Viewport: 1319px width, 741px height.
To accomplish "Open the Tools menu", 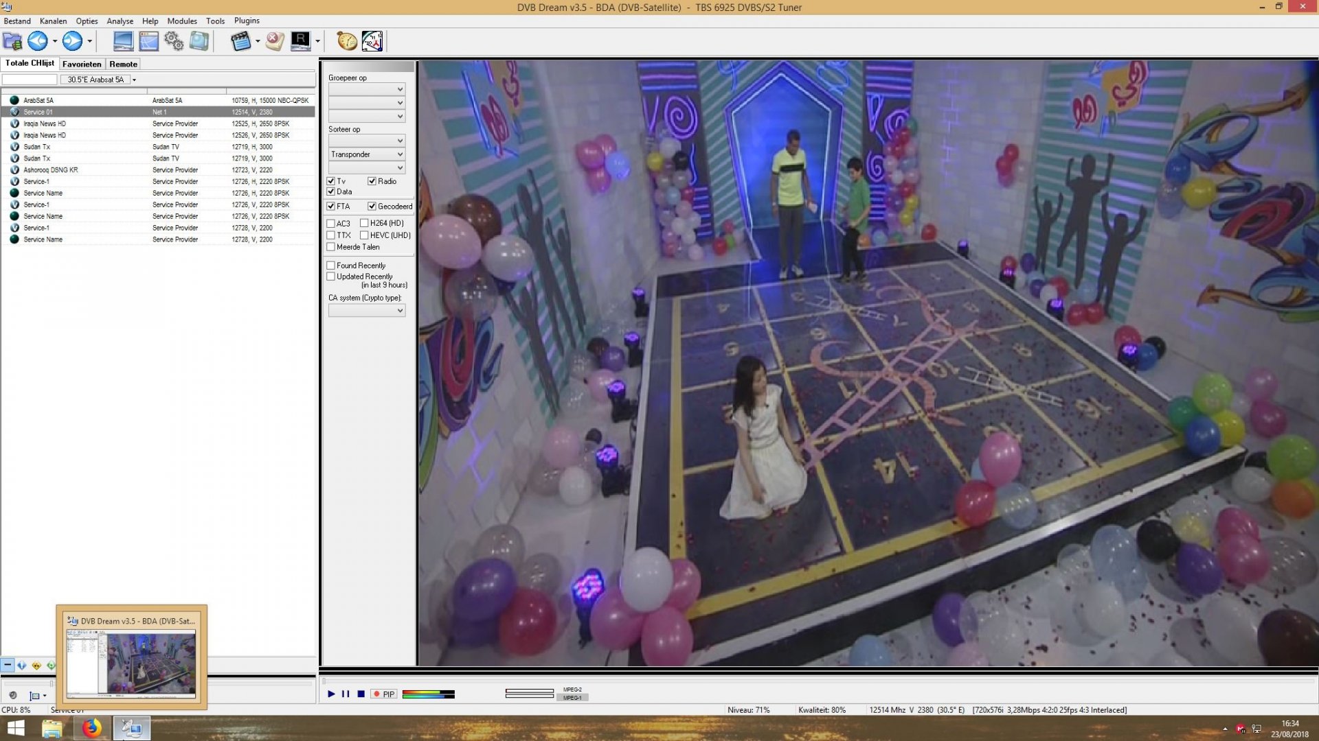I will (x=215, y=21).
